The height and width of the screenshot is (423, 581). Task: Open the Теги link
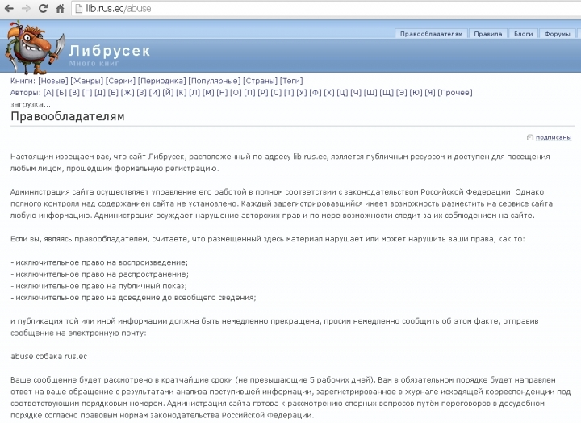(x=291, y=81)
